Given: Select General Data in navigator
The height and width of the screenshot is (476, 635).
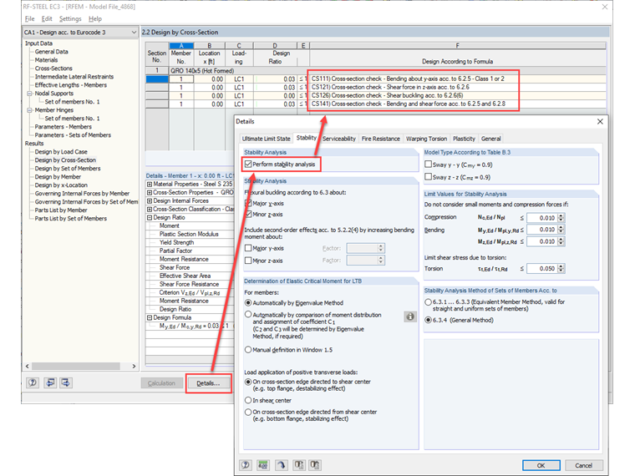Looking at the screenshot, I should 52,52.
